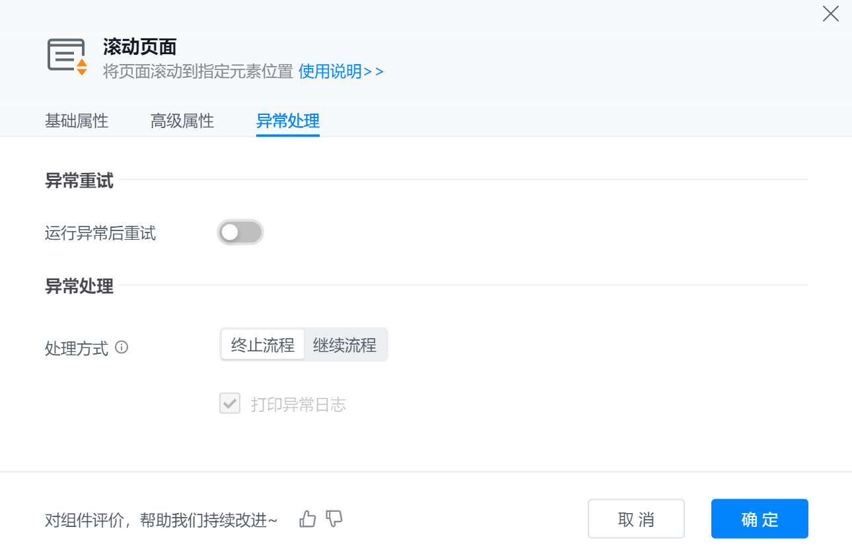Click the 对组件评价 feedback text
The height and width of the screenshot is (556, 852).
pos(161,520)
